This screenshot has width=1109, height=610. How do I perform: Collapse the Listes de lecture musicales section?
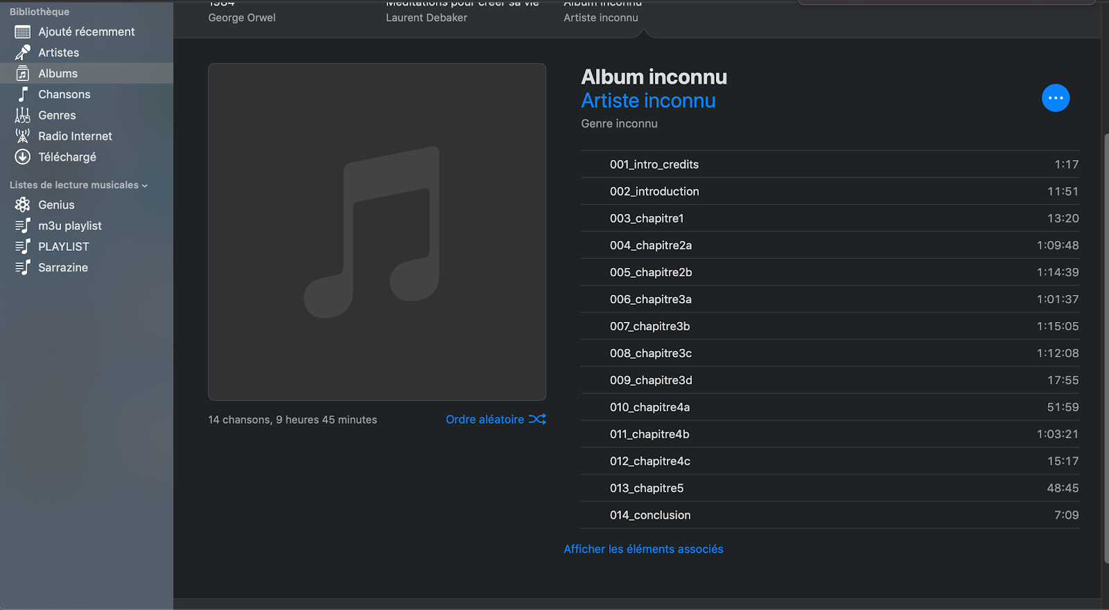click(x=144, y=186)
